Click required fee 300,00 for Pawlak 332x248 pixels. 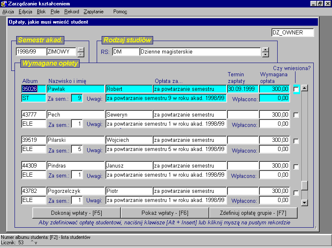(x=274, y=89)
